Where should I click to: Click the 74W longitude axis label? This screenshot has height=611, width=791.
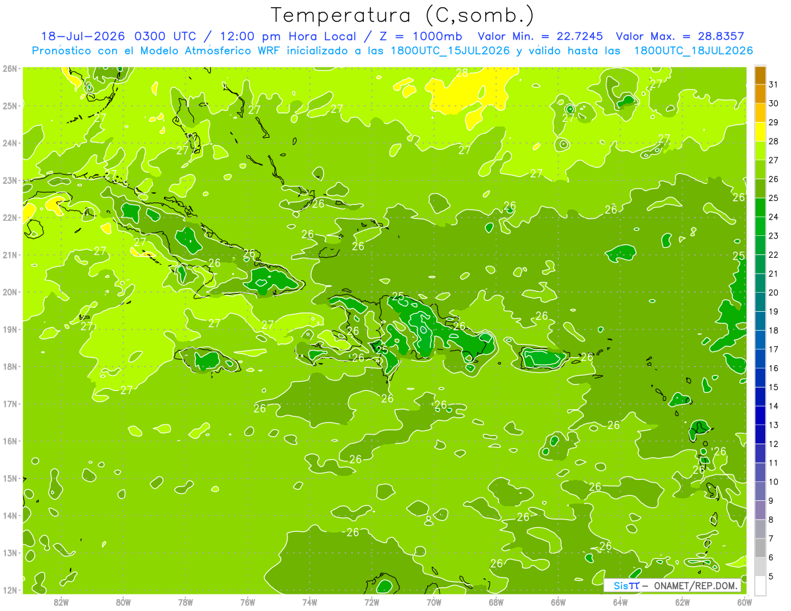[x=309, y=602]
